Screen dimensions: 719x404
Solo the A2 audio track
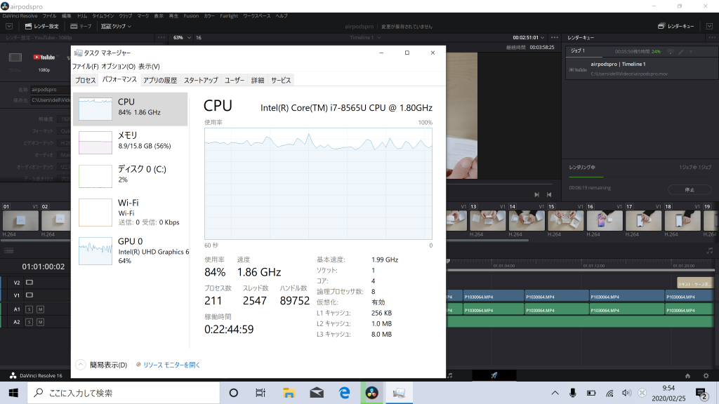click(x=29, y=322)
